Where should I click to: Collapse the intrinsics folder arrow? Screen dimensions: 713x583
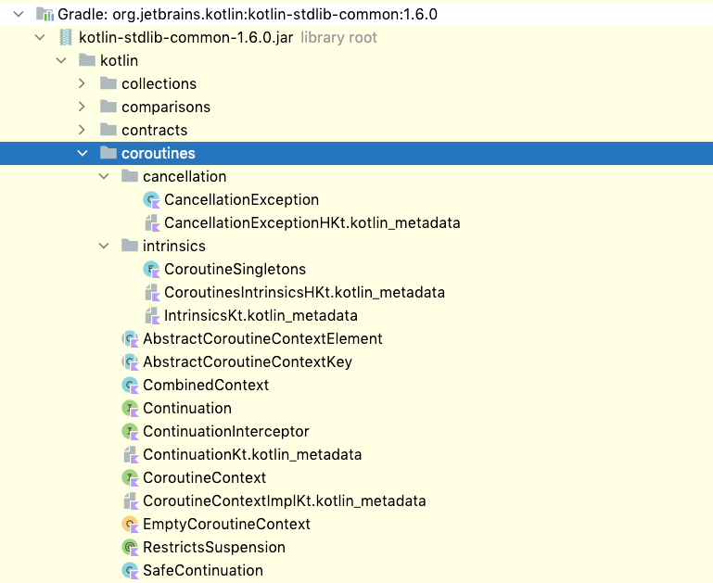point(104,247)
